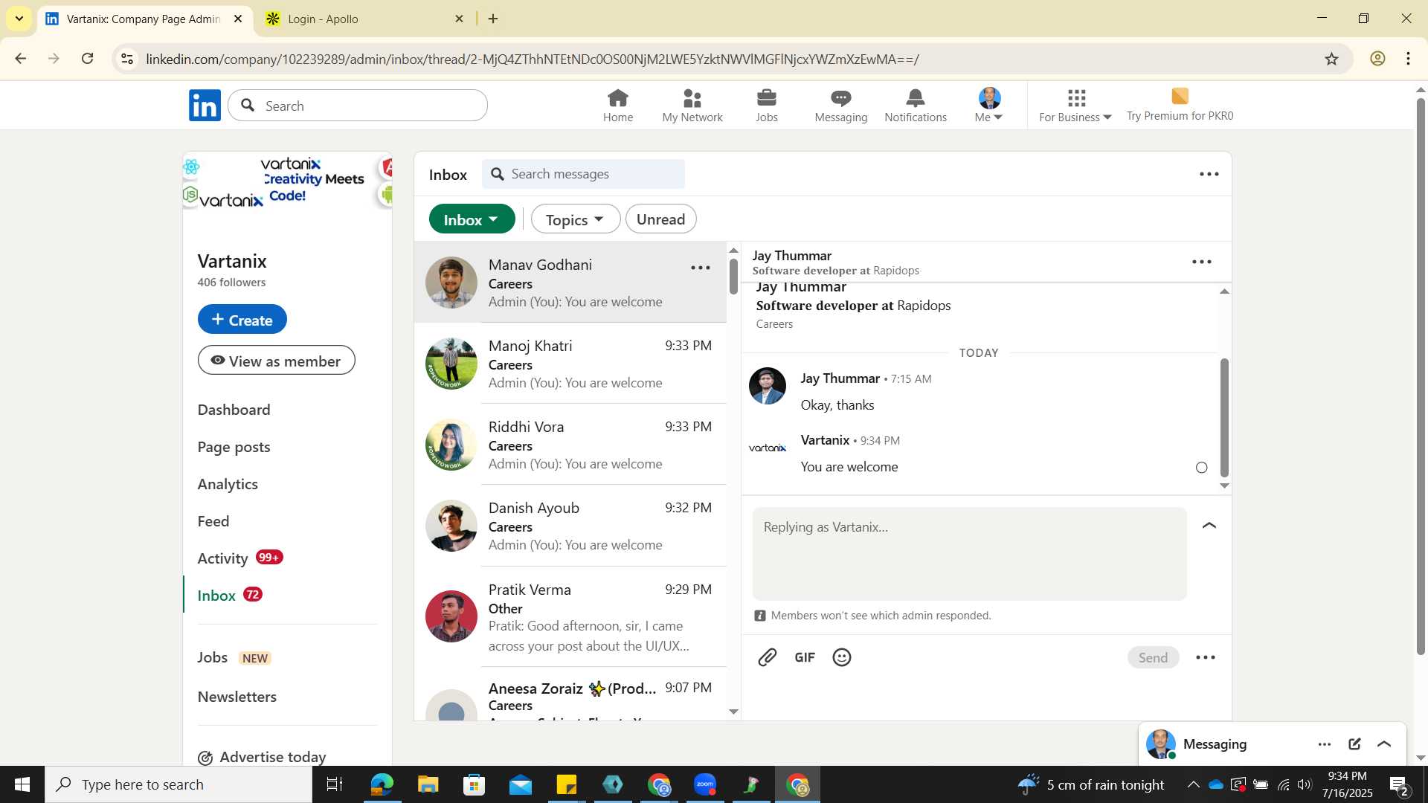
Task: Switch to Login - Apollo tab
Action: click(x=364, y=19)
